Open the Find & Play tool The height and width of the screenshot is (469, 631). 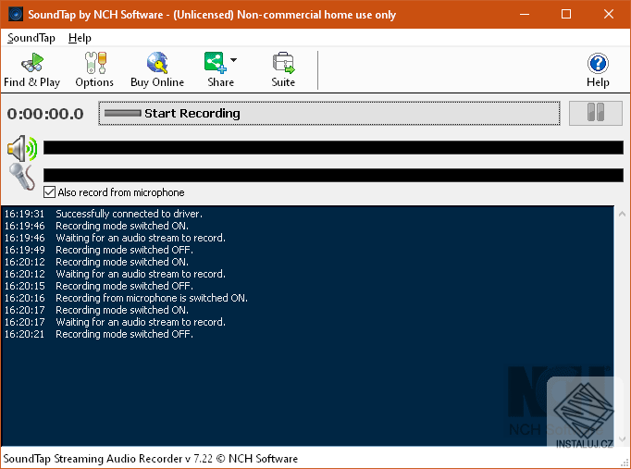[x=31, y=70]
